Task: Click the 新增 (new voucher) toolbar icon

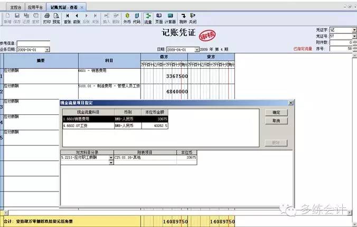Action: tap(7, 18)
